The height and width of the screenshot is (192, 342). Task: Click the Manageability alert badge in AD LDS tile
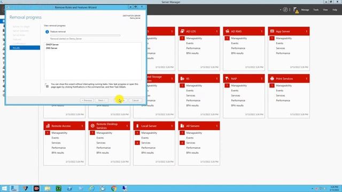point(182,38)
